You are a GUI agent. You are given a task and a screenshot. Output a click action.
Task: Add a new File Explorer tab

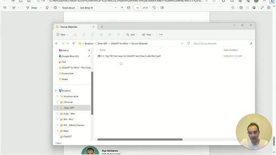102,27
